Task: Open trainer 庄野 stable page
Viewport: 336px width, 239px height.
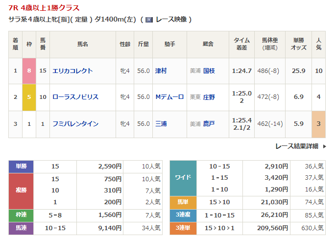Action: click(x=209, y=97)
